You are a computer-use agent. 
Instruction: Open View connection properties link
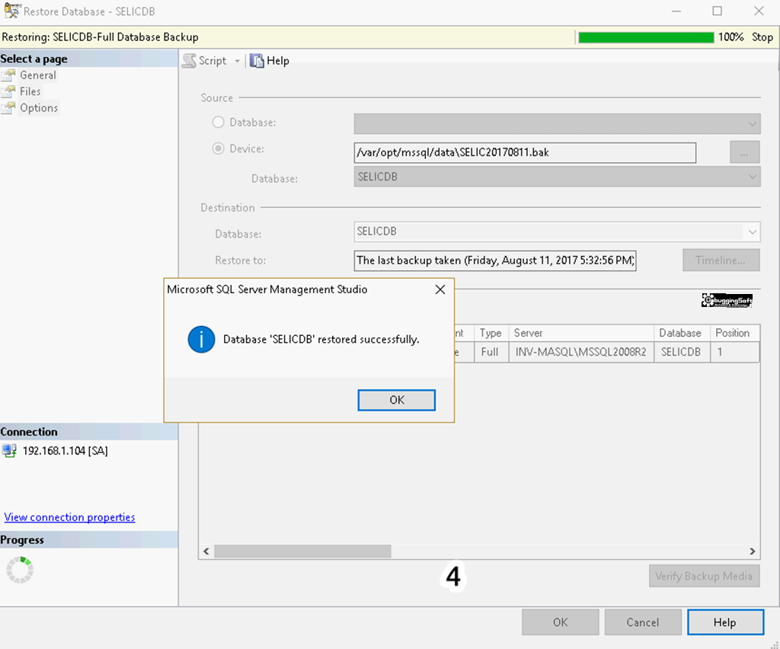point(69,517)
